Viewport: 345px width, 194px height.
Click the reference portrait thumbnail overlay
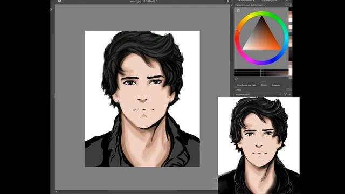(x=259, y=145)
